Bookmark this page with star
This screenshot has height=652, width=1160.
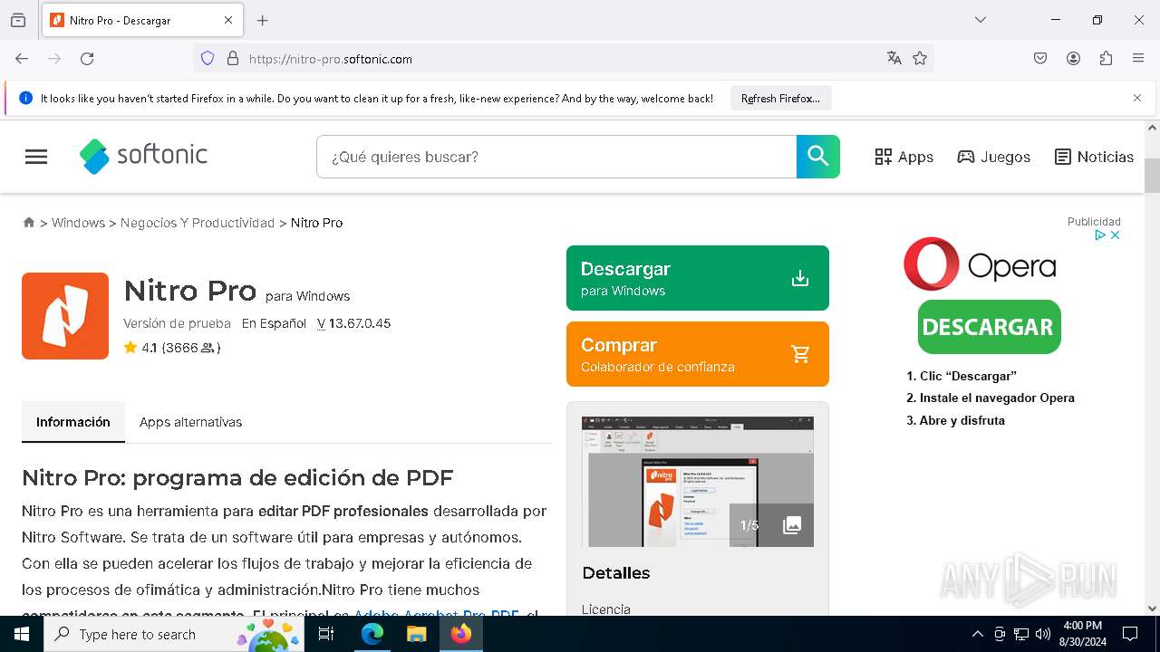pos(920,59)
